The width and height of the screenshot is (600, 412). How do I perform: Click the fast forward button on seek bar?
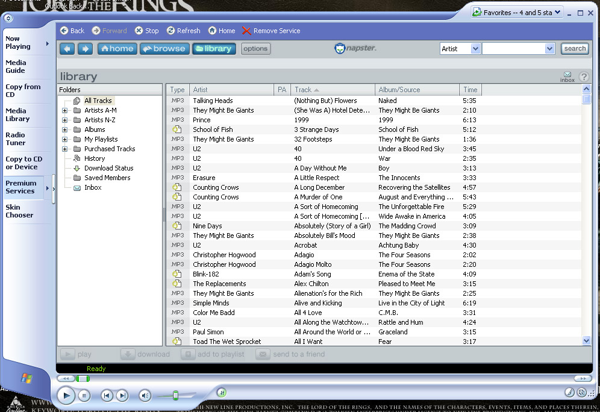(583, 379)
